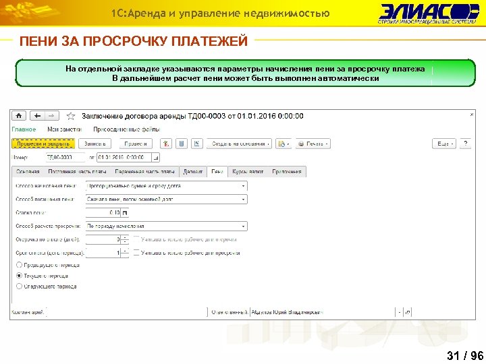Focus the Комментарий input field
This screenshot has height=364, width=486.
tap(127, 312)
